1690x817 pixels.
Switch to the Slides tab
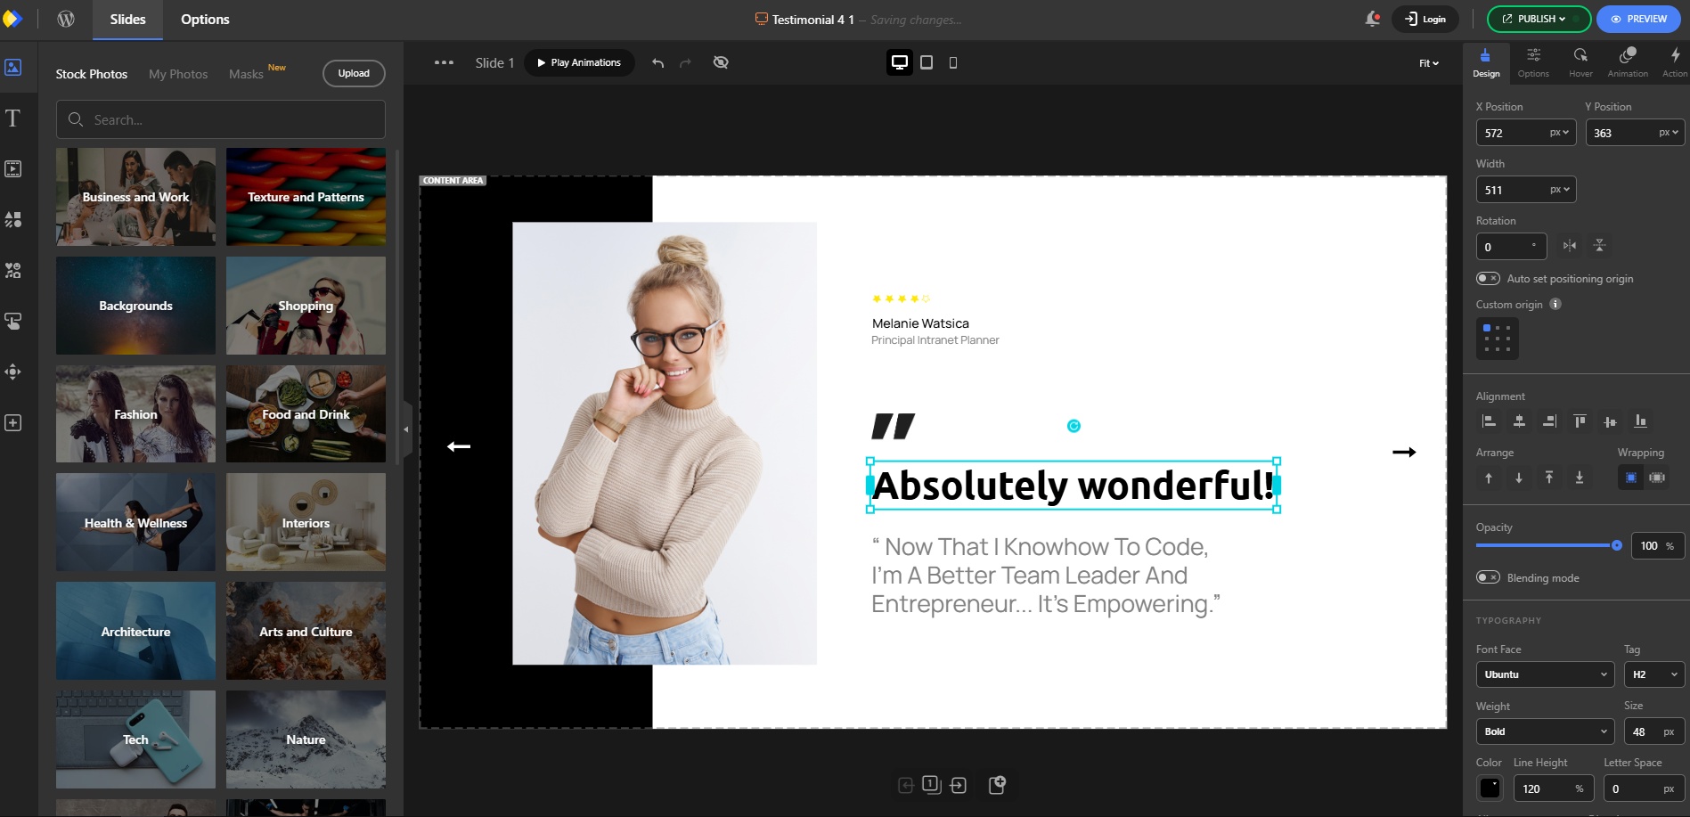tap(127, 20)
